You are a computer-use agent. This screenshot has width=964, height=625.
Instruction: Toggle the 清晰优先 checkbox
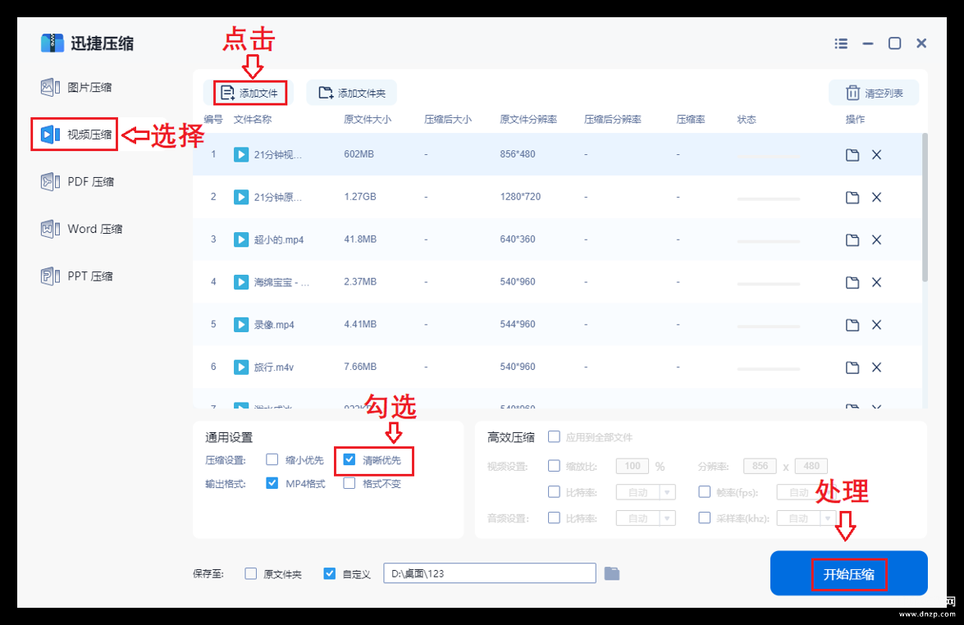pyautogui.click(x=350, y=459)
